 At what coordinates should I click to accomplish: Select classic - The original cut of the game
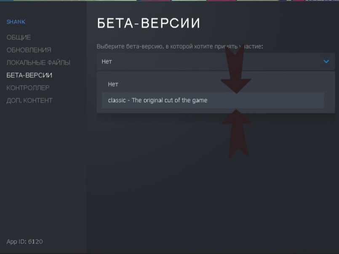(157, 100)
